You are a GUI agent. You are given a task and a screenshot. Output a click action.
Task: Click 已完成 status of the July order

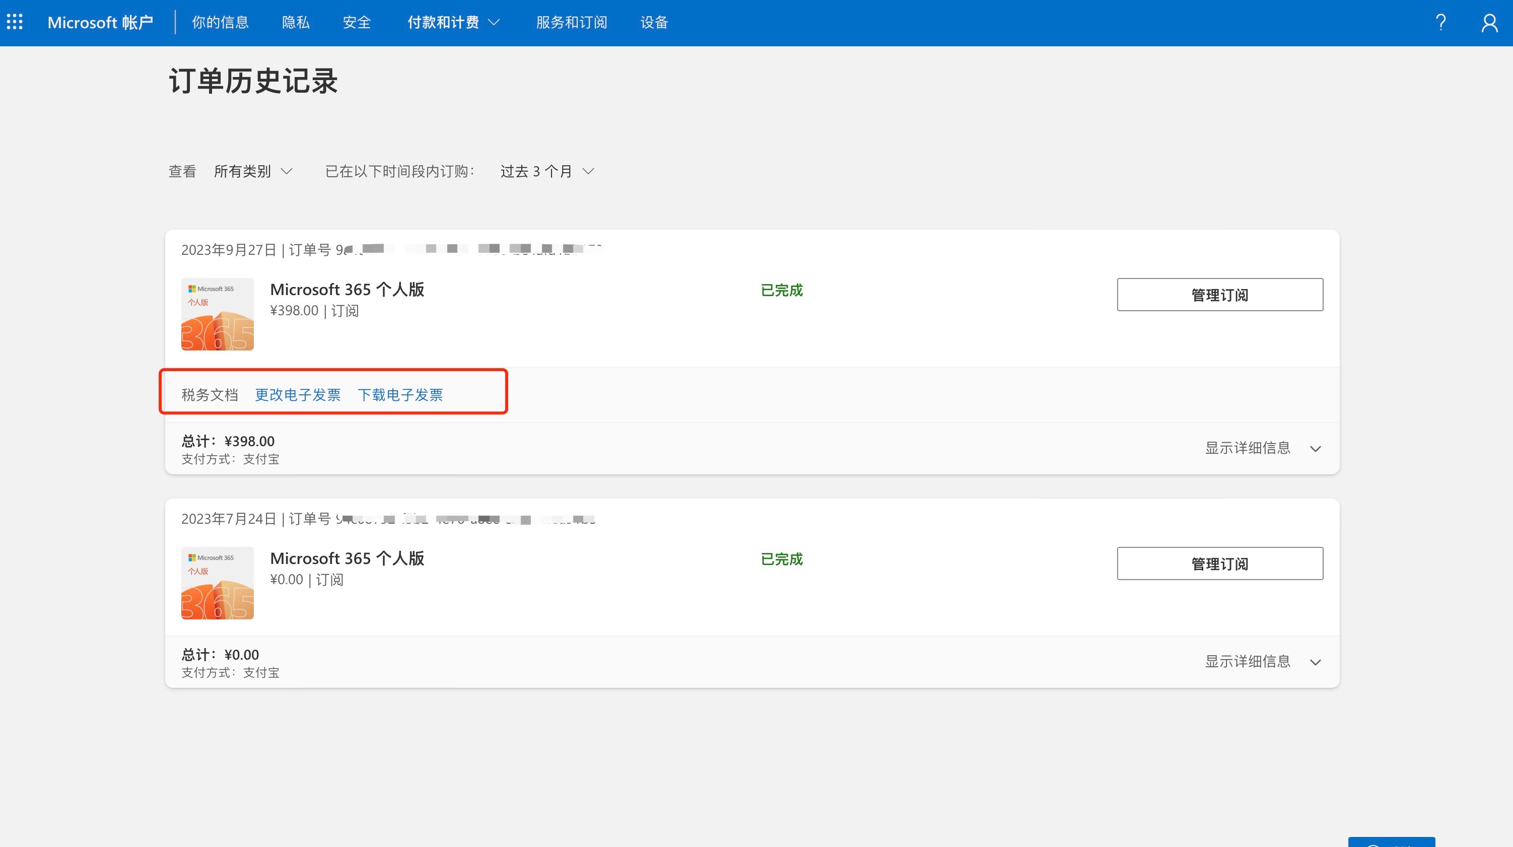coord(782,559)
